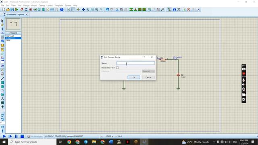Click the Zoom In magnifier icon
Screen dimensions: 258x145
click(x=88, y=10)
